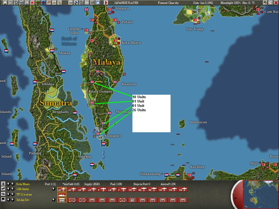Image resolution: width=279 pixels, height=209 pixels.
Task: Expand air units list arrow before aircraft row
Action: 54,189
